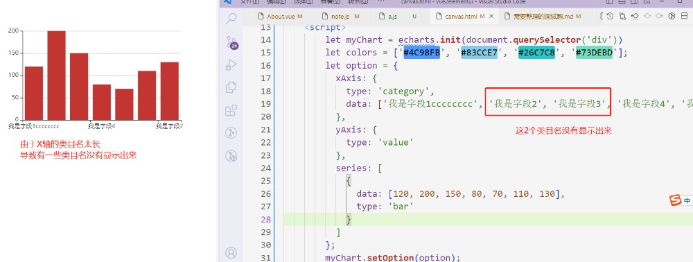Place cursor on highlighted line 28

pyautogui.click(x=486, y=219)
